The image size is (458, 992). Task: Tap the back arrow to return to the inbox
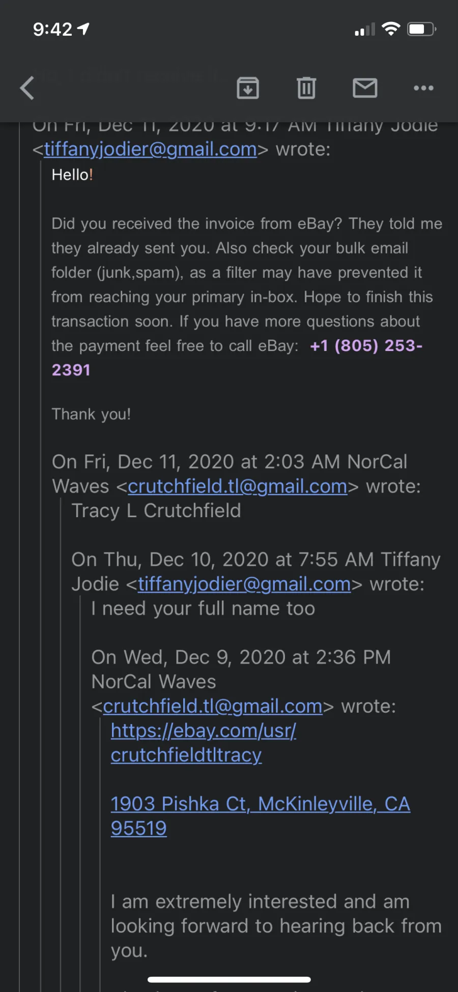pos(27,88)
